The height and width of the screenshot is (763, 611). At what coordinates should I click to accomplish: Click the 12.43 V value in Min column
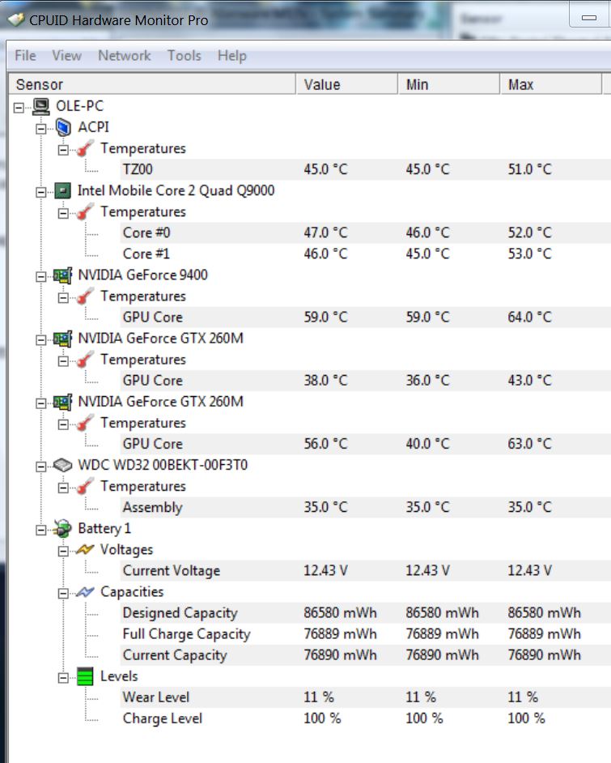click(428, 570)
